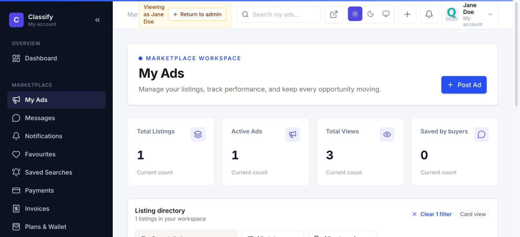Click the heart icon beside Favourites
520x237 pixels.
[x=16, y=154]
